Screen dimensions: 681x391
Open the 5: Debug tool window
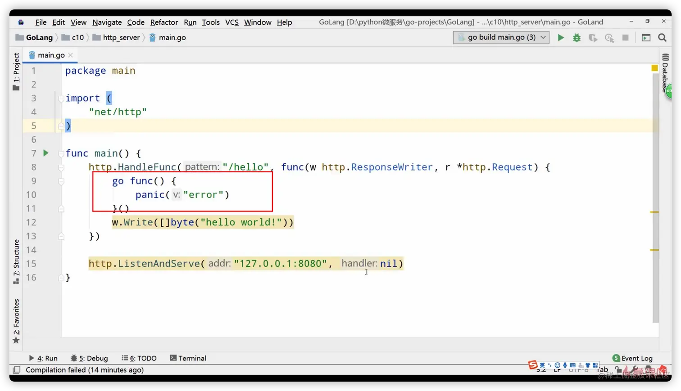click(x=89, y=358)
